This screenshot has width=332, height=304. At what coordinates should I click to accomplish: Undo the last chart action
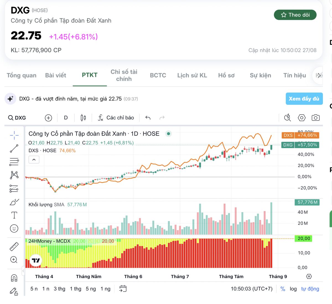click(x=148, y=118)
